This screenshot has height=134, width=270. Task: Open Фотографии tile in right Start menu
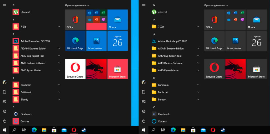click(235, 41)
